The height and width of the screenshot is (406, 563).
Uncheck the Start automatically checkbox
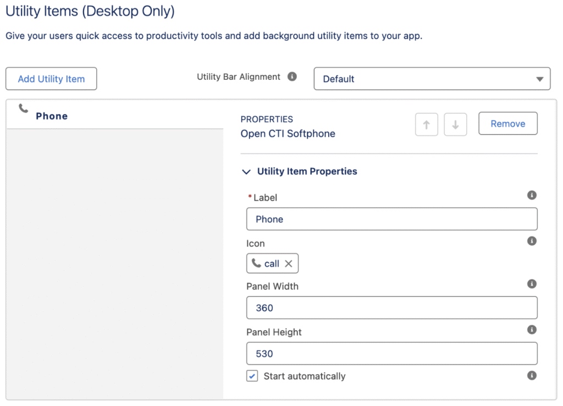click(x=252, y=376)
